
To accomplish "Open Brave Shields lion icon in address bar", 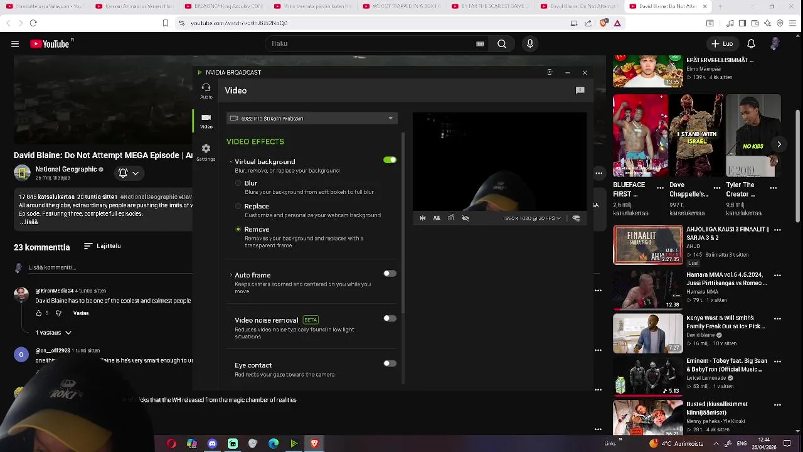I will 604,23.
